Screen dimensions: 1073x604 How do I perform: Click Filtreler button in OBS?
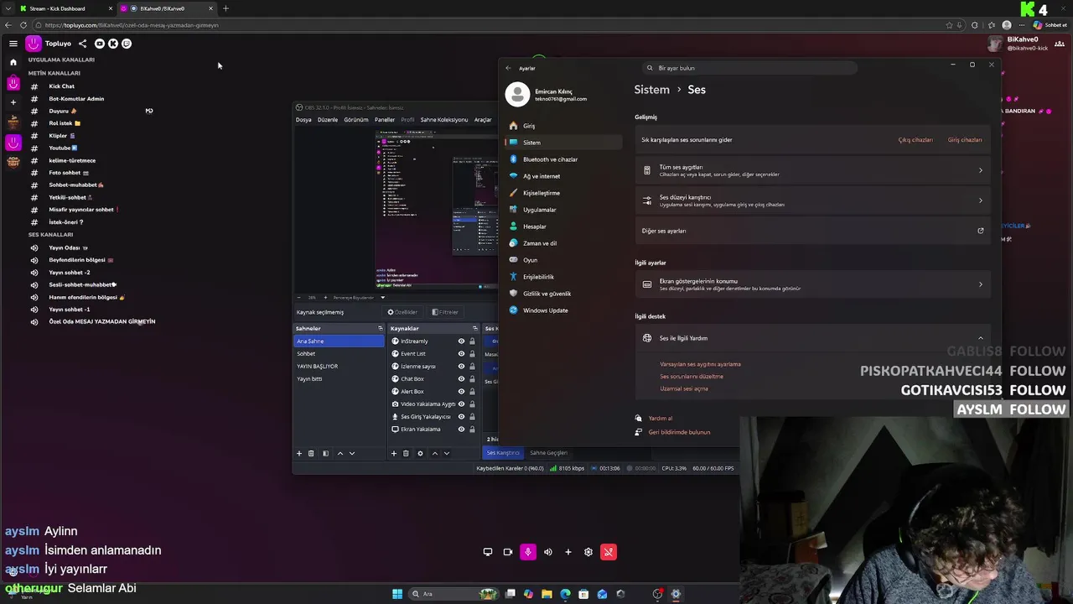pos(445,312)
